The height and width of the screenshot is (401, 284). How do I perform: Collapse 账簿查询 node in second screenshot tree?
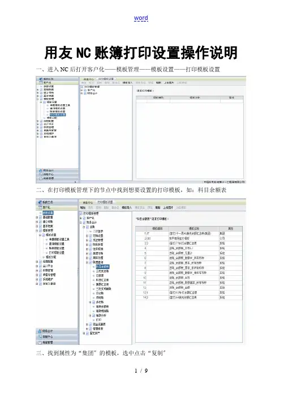tap(87, 262)
